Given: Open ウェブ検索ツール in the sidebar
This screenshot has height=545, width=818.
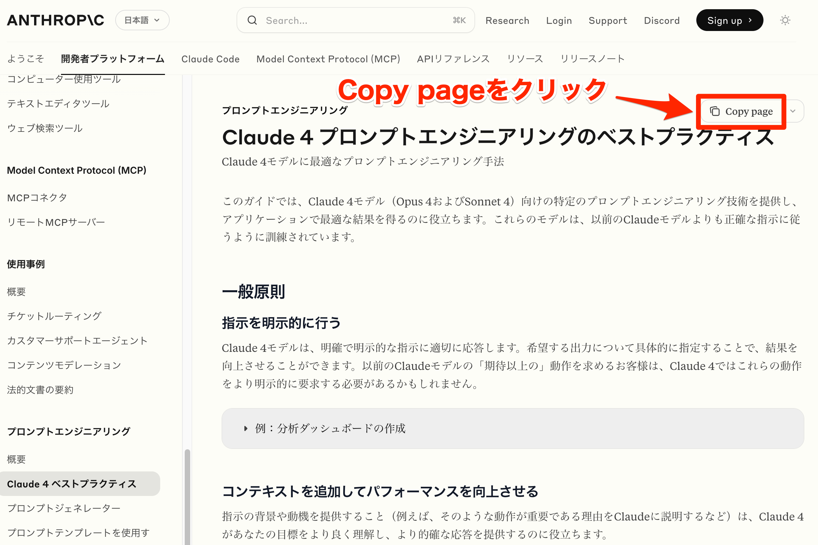Looking at the screenshot, I should pyautogui.click(x=45, y=128).
